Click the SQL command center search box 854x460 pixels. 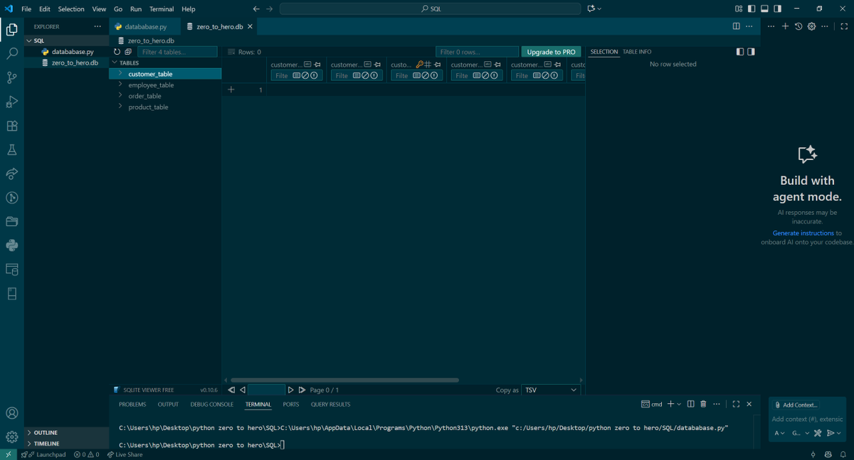(430, 9)
